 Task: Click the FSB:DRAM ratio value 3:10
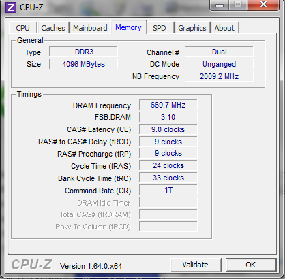(168, 117)
